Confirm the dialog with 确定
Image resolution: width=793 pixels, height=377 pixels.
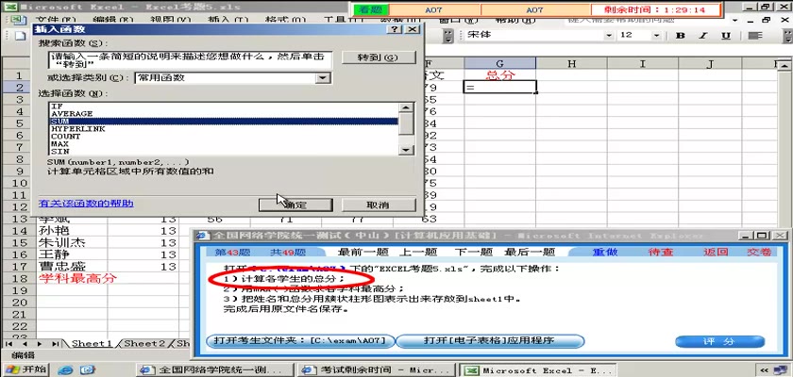[x=295, y=205]
